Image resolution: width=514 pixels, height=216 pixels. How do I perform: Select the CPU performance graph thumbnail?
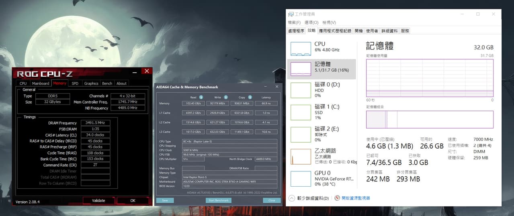coord(301,49)
